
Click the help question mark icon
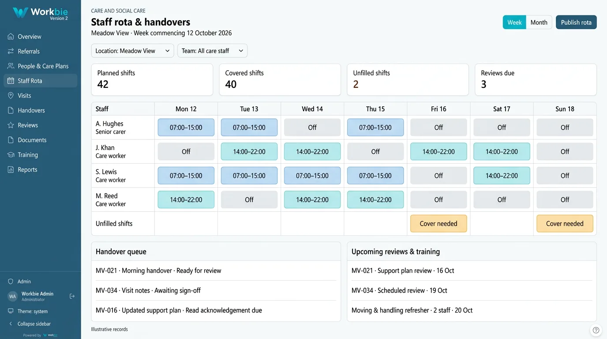(596, 330)
